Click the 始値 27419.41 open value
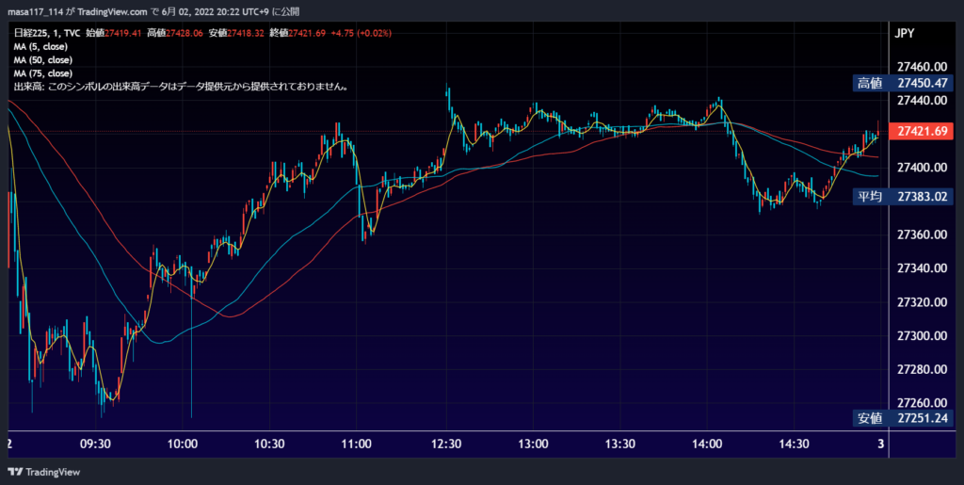 tap(114, 33)
